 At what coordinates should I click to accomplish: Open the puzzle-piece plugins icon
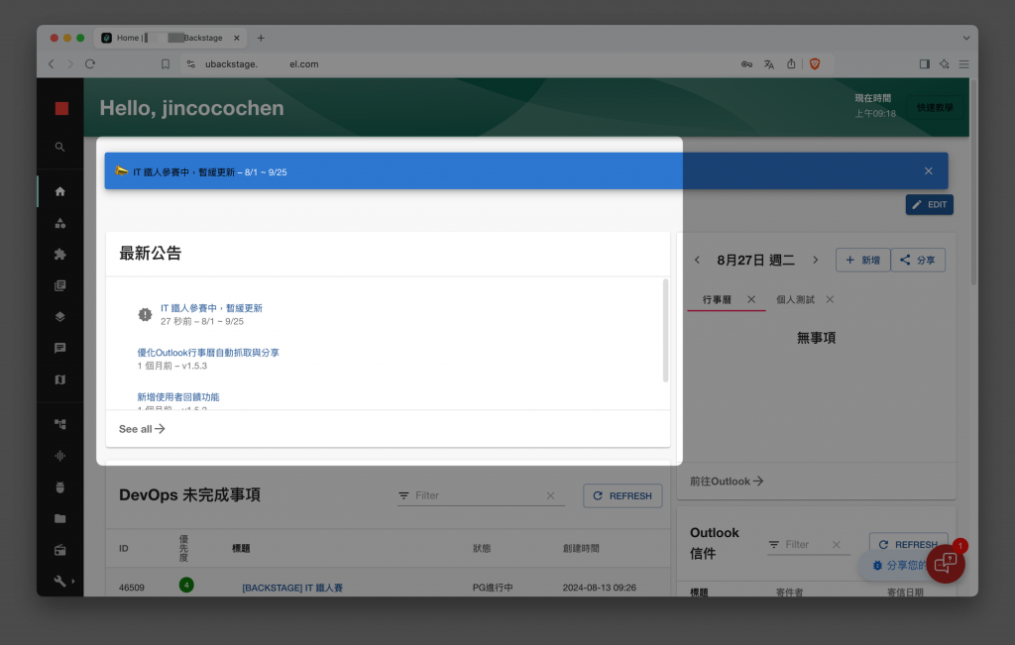[x=59, y=255]
